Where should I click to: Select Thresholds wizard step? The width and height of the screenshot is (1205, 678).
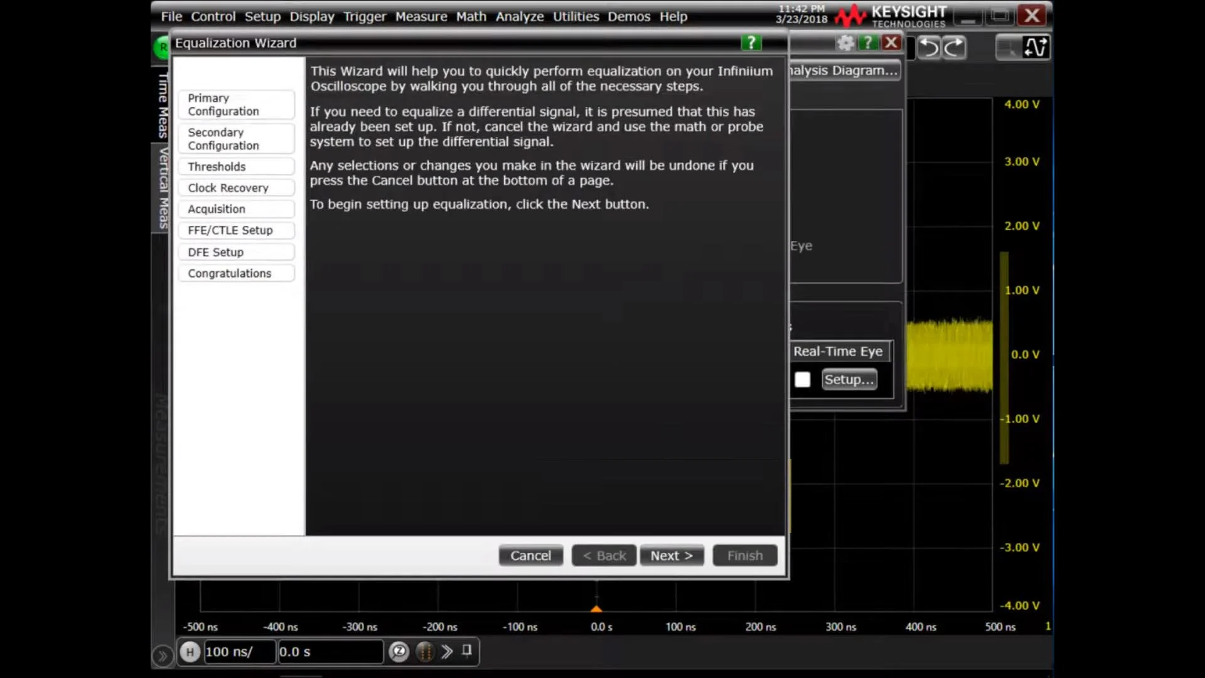pyautogui.click(x=236, y=166)
